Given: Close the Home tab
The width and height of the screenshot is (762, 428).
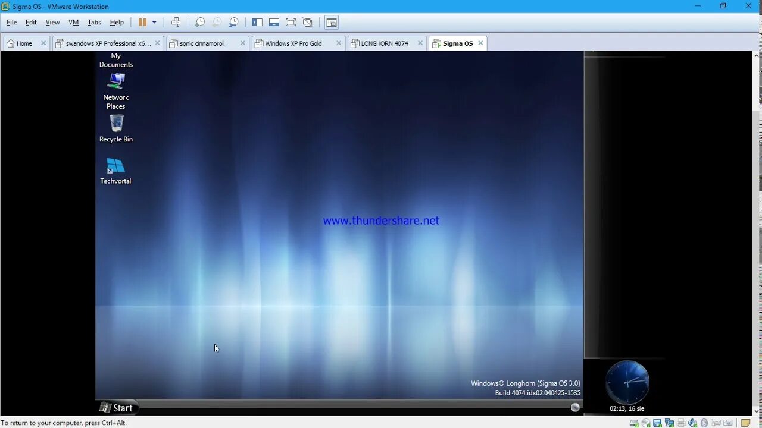Looking at the screenshot, I should click(43, 43).
